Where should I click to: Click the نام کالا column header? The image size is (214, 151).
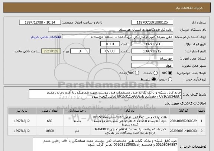130,111
